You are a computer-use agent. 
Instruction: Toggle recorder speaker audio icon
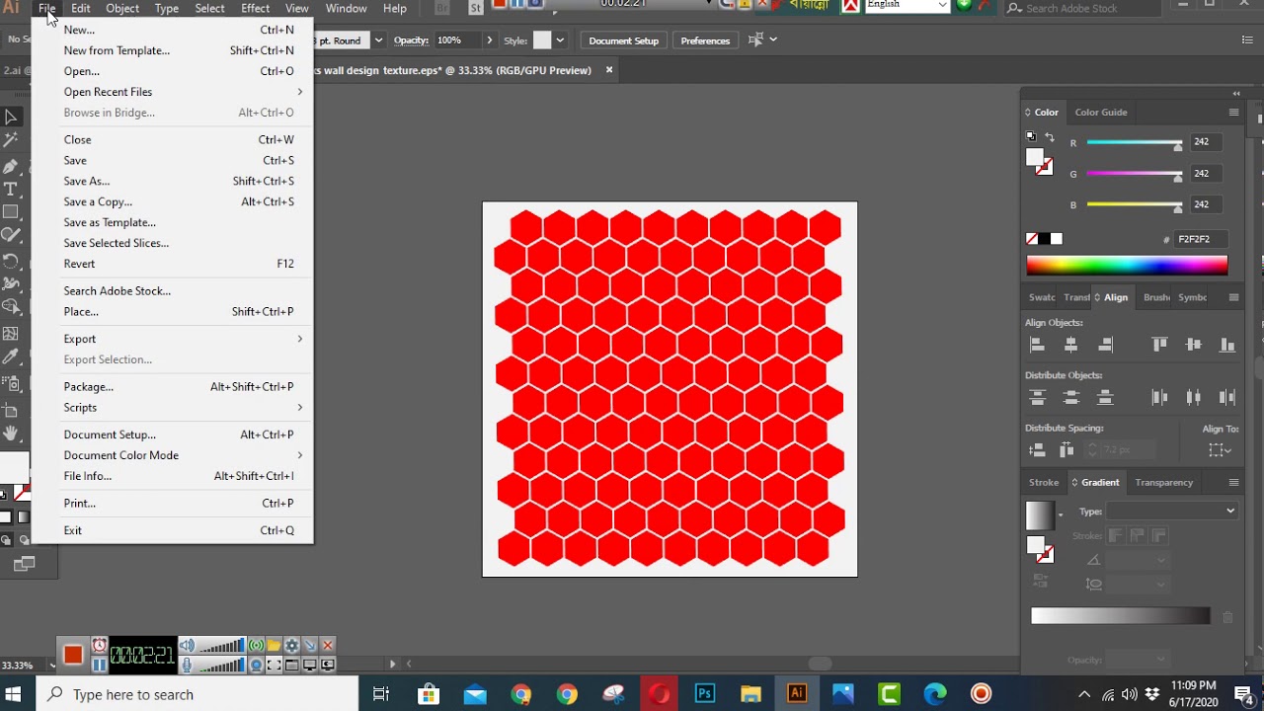(x=188, y=646)
